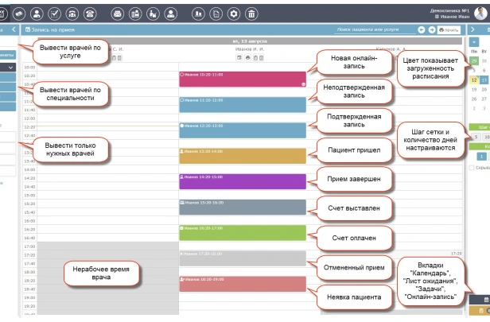
Task: Select the purple 14:20-15:00 completed appointment
Action: [243, 181]
